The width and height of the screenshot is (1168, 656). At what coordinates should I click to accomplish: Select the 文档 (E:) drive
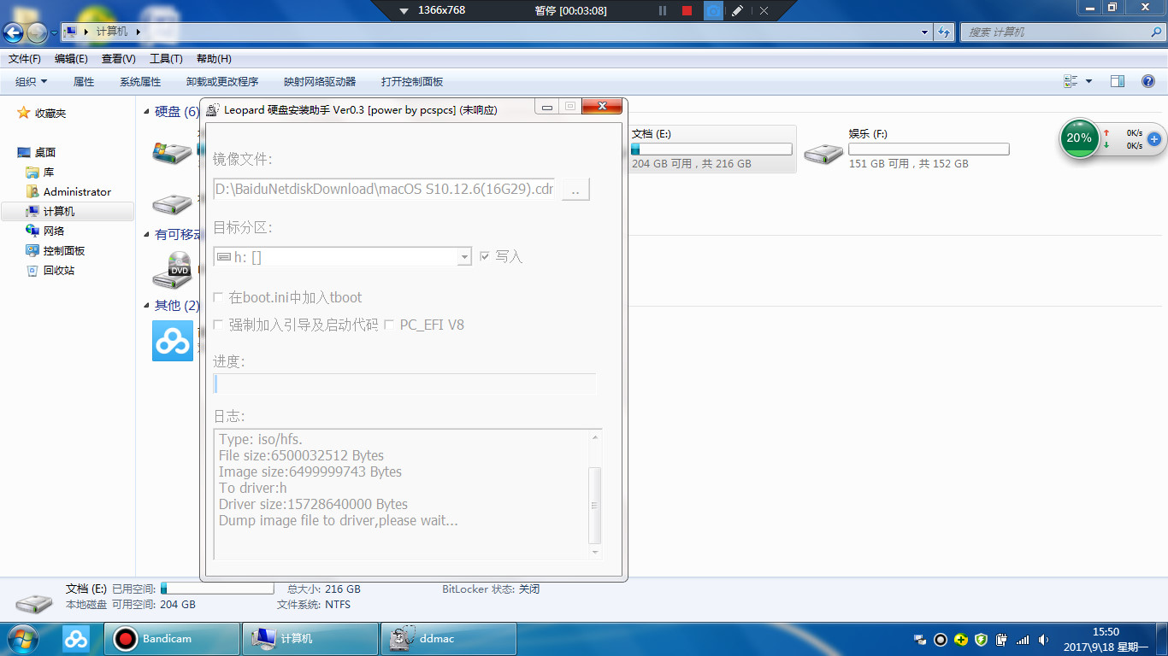[712, 149]
